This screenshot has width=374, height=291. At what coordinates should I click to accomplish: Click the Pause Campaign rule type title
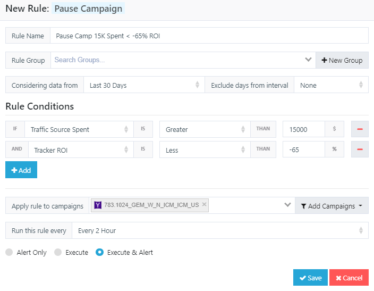pos(88,9)
